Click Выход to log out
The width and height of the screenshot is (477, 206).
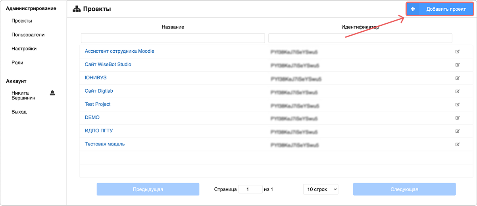point(19,112)
